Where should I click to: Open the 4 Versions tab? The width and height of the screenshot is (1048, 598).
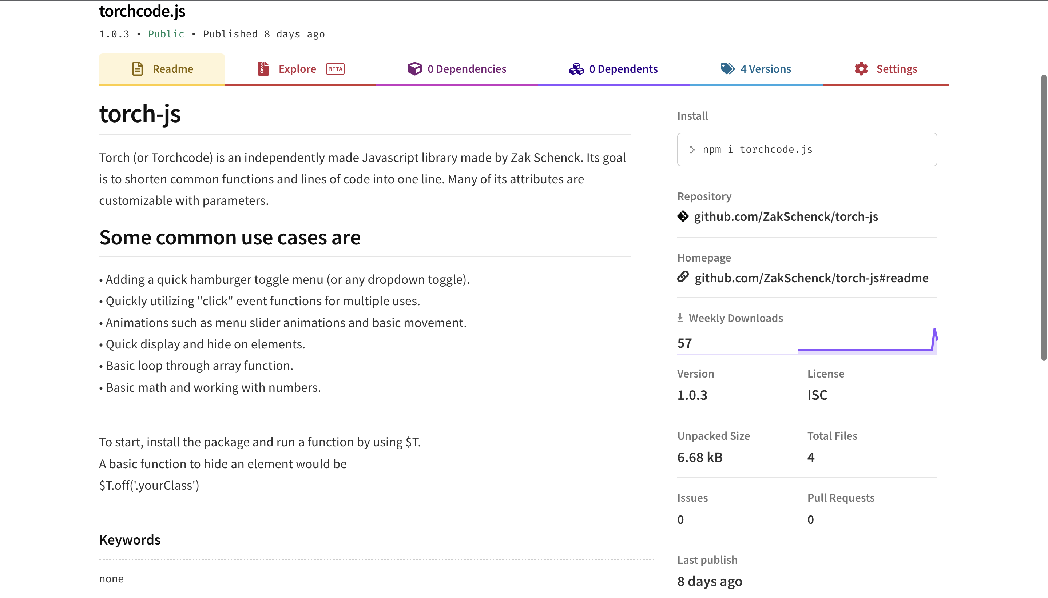click(x=756, y=69)
